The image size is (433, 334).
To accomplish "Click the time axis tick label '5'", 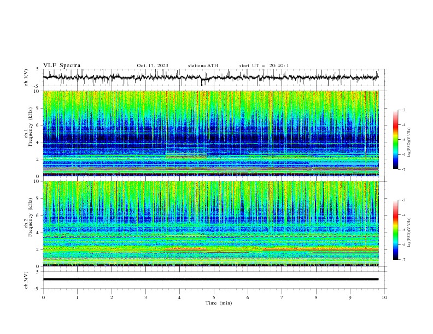I will [x=214, y=297].
